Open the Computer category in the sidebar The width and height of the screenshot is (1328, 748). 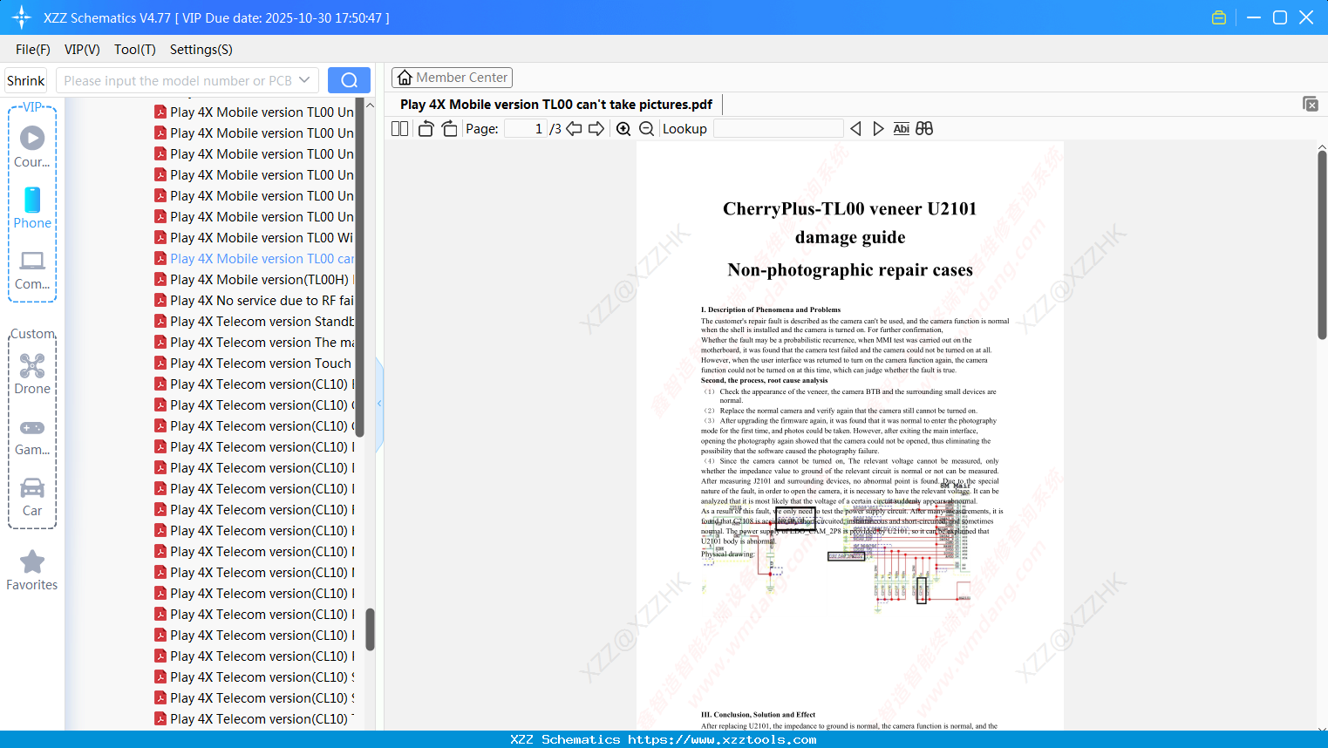click(32, 269)
